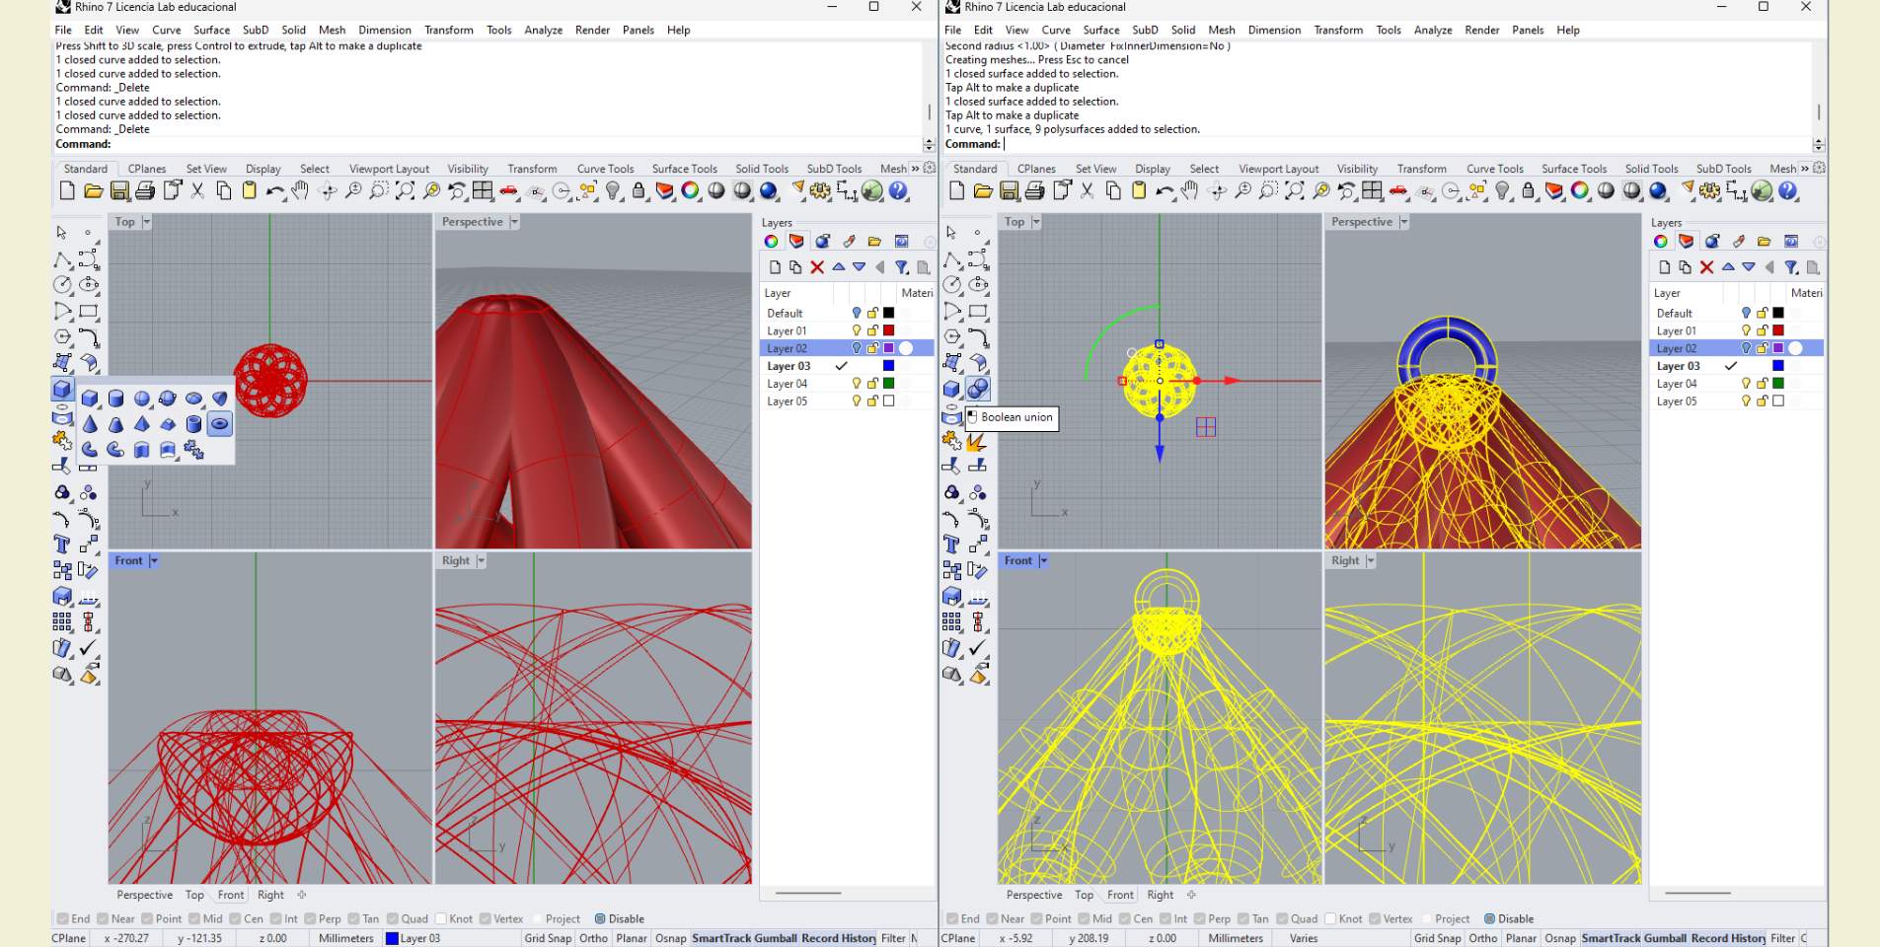
Task: Click the Save icon in left window toolbar
Action: click(119, 190)
